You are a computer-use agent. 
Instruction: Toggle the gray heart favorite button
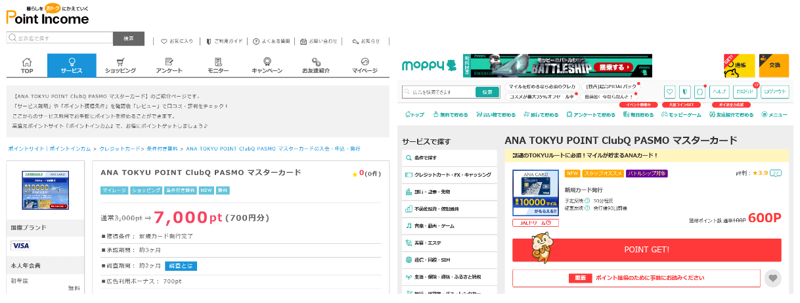pyautogui.click(x=773, y=278)
